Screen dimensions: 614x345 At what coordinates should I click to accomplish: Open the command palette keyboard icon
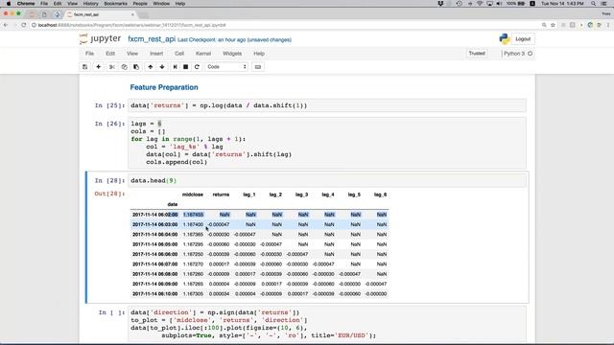click(258, 67)
